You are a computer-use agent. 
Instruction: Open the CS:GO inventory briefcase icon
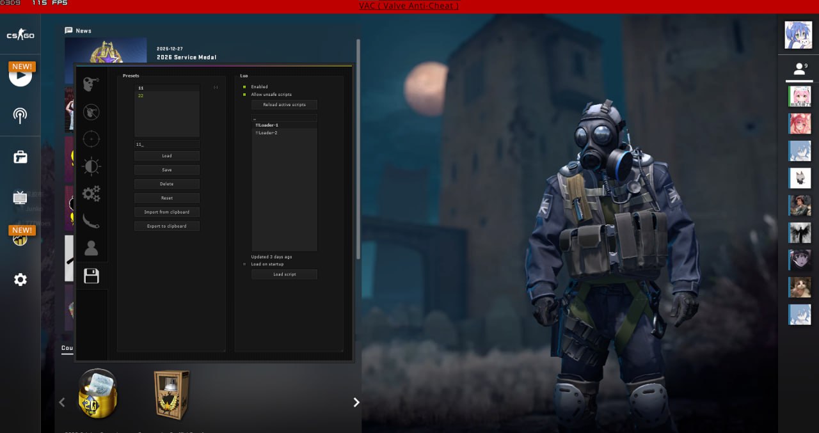tap(20, 157)
